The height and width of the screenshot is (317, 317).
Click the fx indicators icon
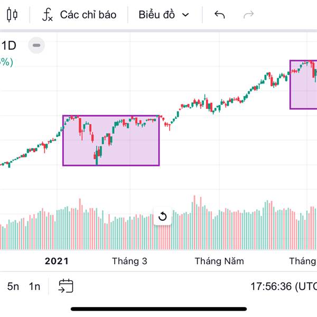(x=48, y=15)
